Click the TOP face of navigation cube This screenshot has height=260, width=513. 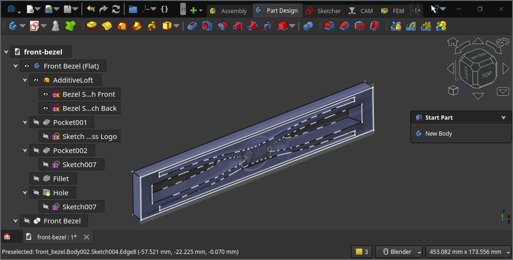tap(486, 74)
